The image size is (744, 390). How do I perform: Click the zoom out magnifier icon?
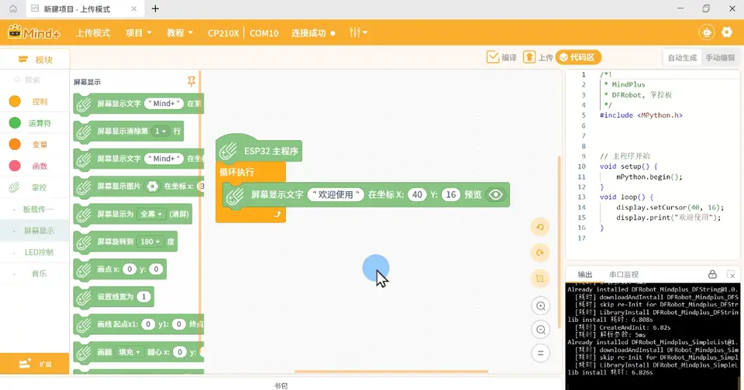(x=540, y=330)
